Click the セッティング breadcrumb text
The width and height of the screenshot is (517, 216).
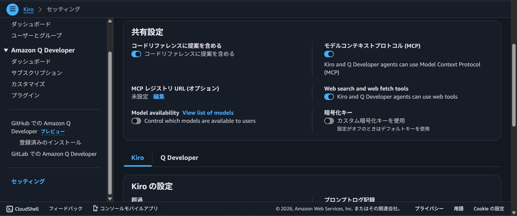click(x=63, y=9)
